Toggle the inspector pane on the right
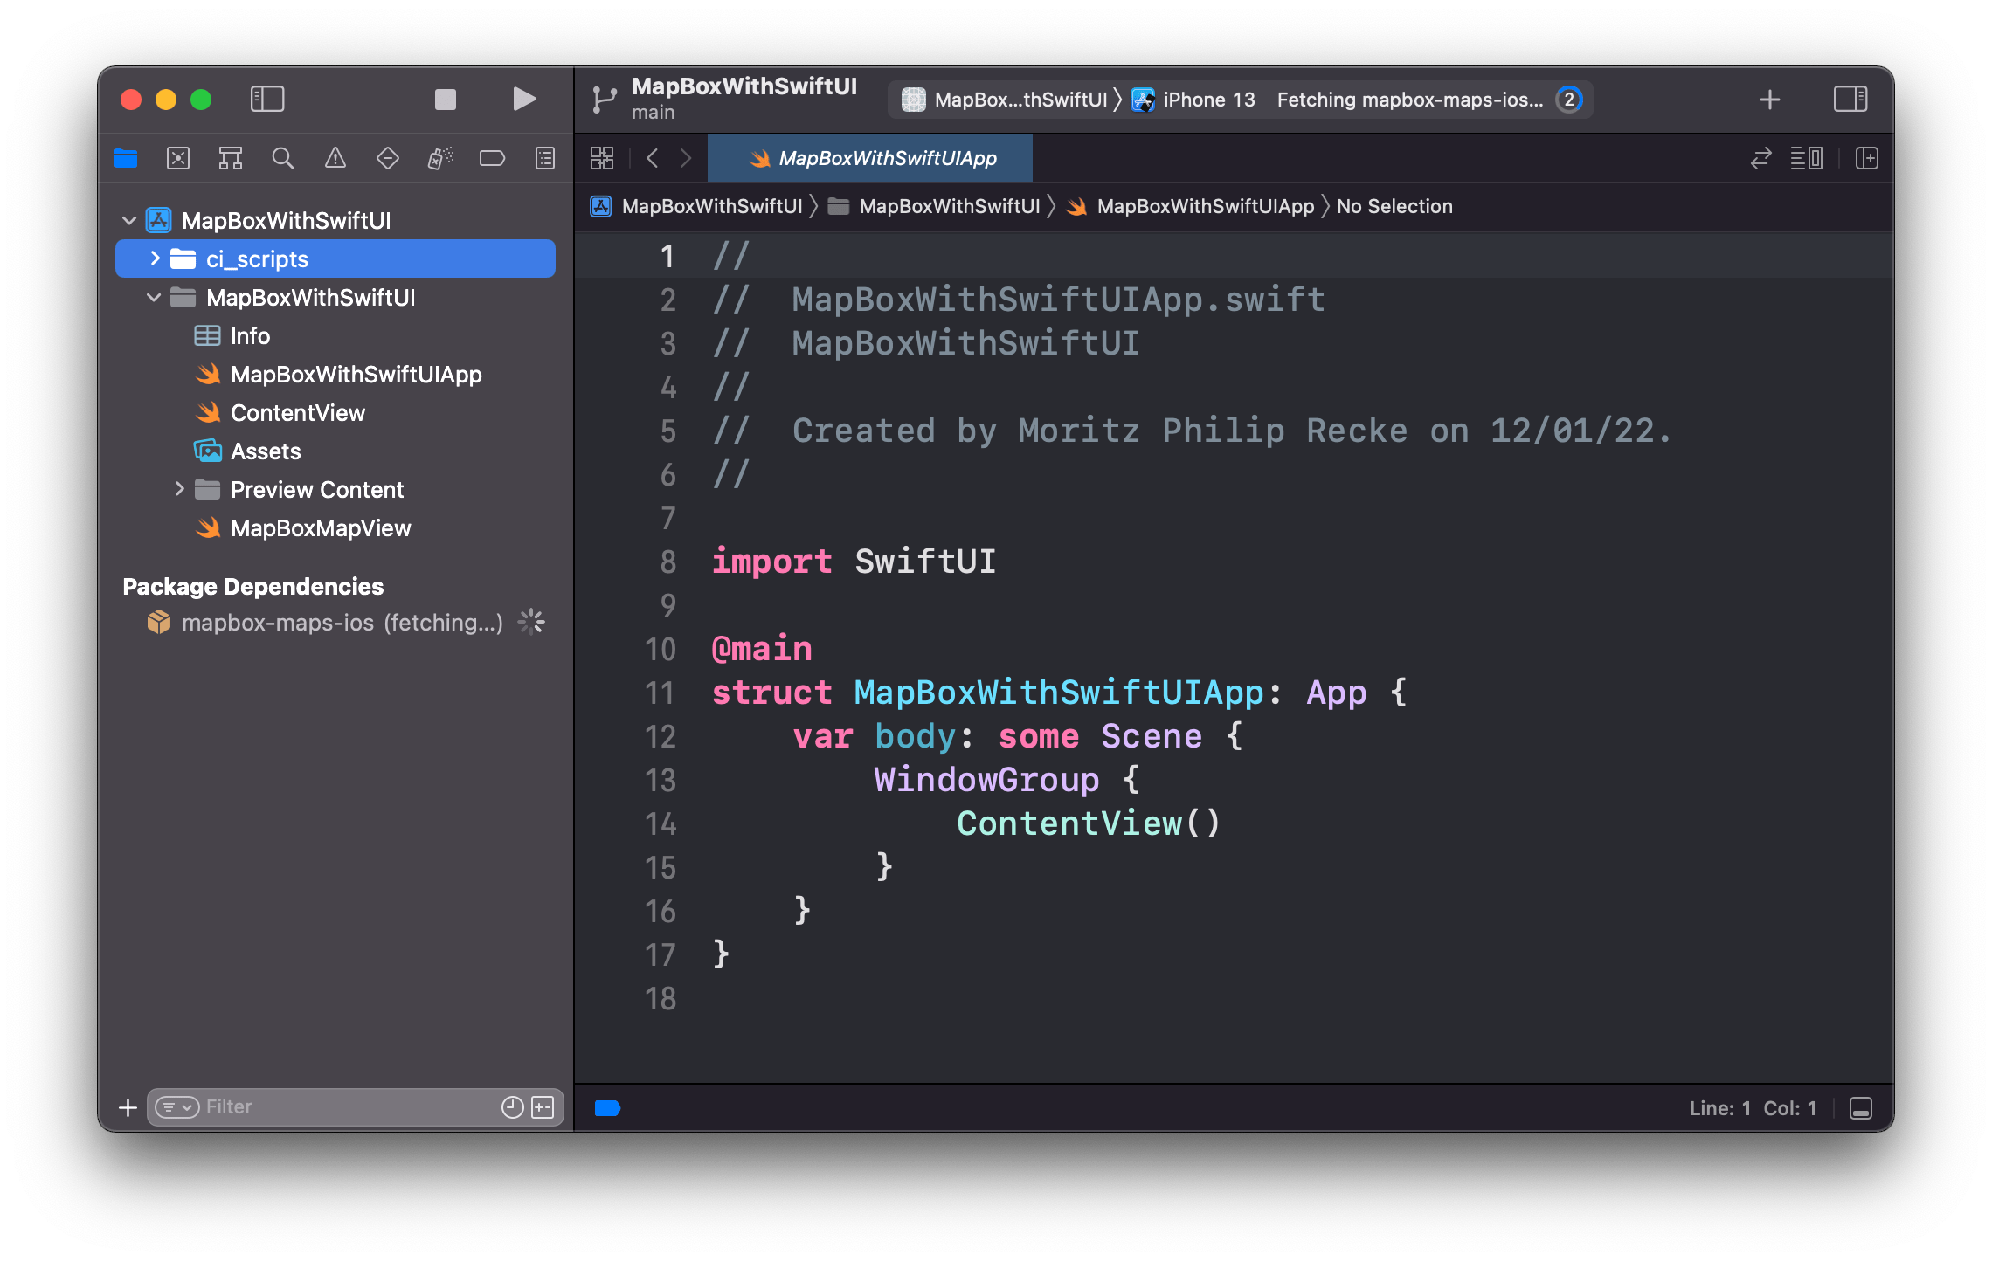 (x=1852, y=99)
